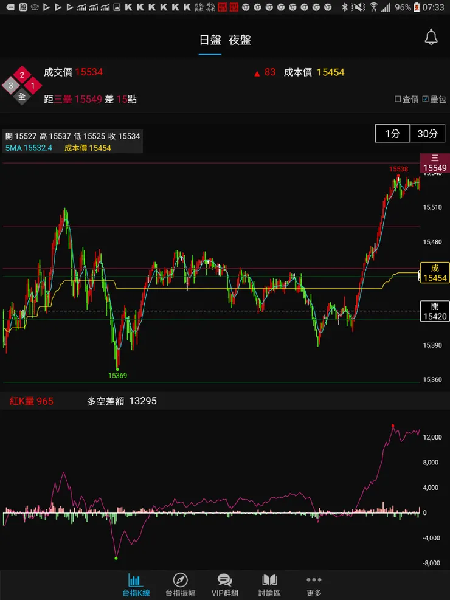
Task: Tap the 距三量 15549 差 15點 text
Action: coord(91,100)
